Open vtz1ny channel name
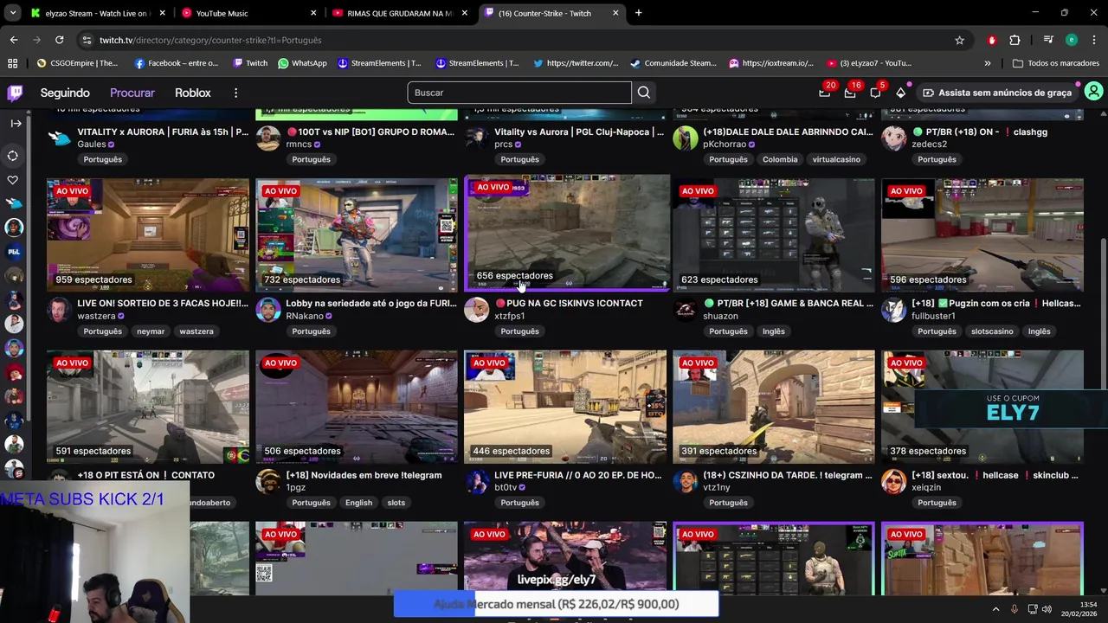 (x=717, y=488)
